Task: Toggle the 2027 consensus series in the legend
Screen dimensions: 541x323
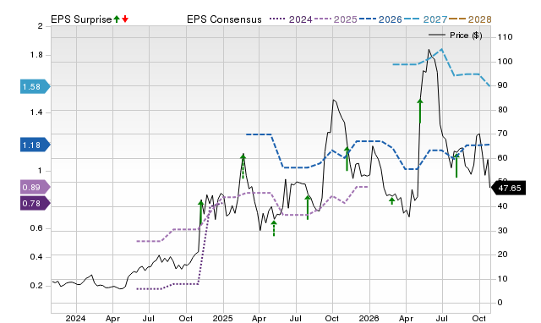Action: click(x=426, y=19)
